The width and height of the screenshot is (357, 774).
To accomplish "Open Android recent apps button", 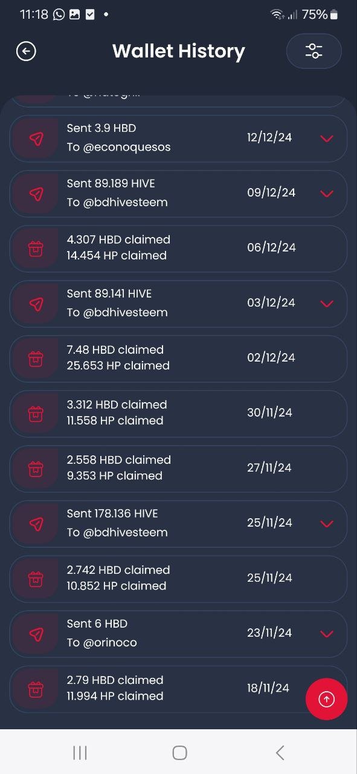I will [x=80, y=753].
